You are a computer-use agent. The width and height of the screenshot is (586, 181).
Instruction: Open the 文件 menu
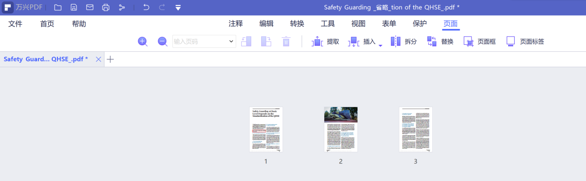15,24
